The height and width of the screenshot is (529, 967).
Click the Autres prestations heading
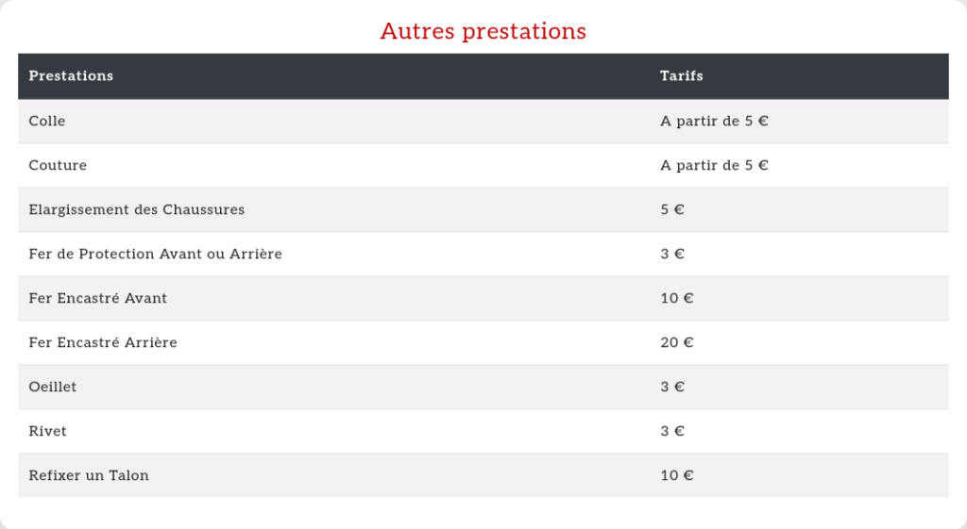(483, 31)
